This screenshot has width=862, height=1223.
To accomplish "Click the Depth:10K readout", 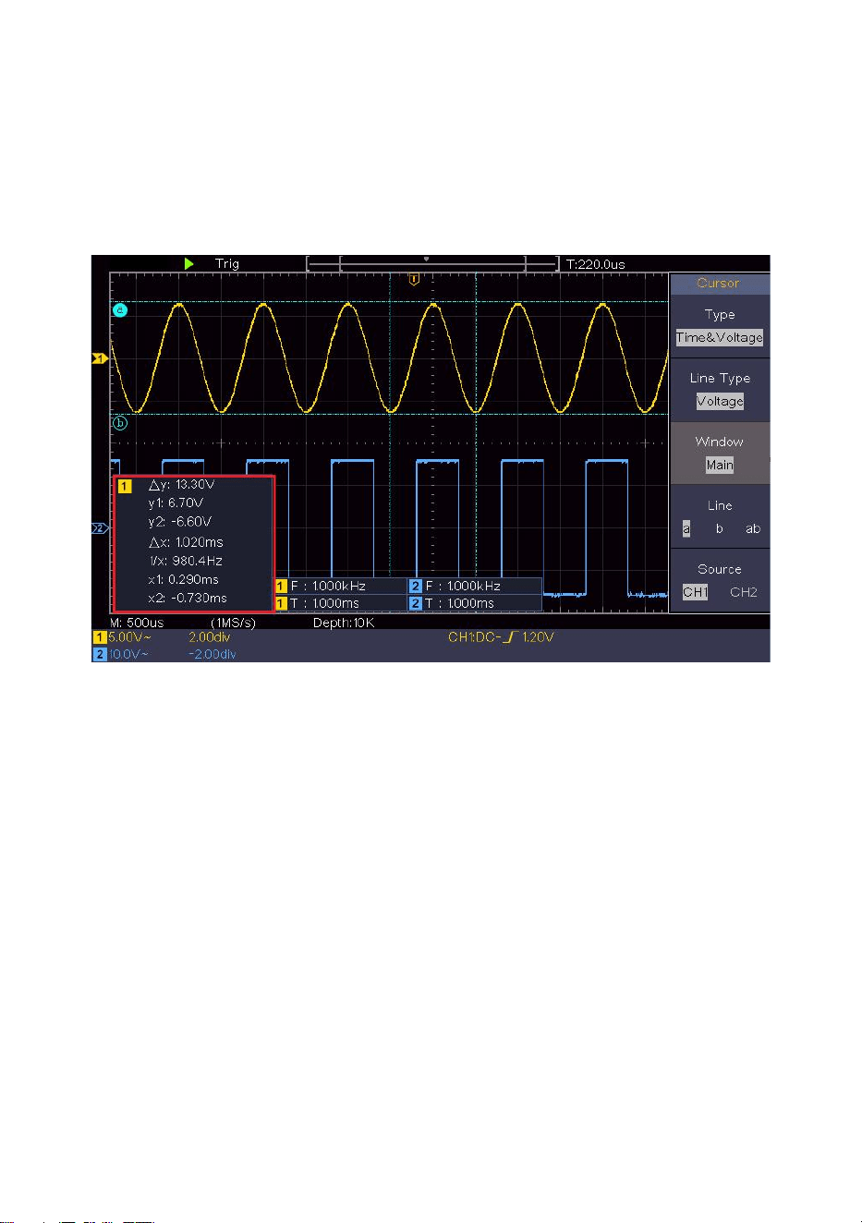I will [x=344, y=623].
